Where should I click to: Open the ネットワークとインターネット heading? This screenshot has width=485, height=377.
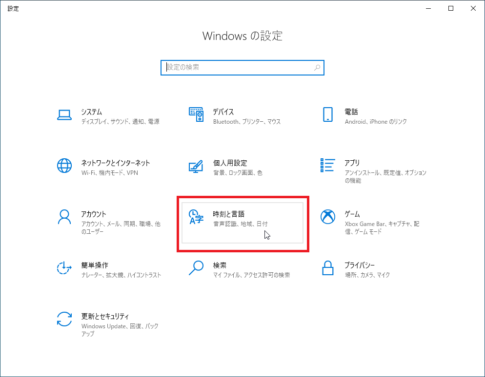[115, 163]
